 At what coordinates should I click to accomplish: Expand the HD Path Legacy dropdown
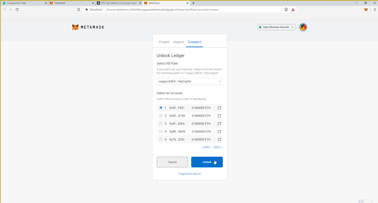190,81
